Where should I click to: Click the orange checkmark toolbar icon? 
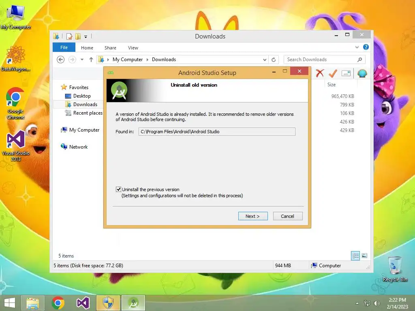[x=333, y=73]
